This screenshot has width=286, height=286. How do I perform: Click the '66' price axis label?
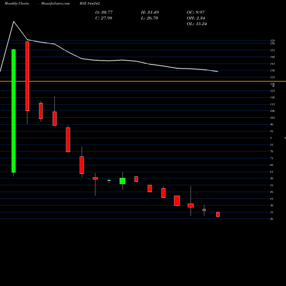(272, 165)
